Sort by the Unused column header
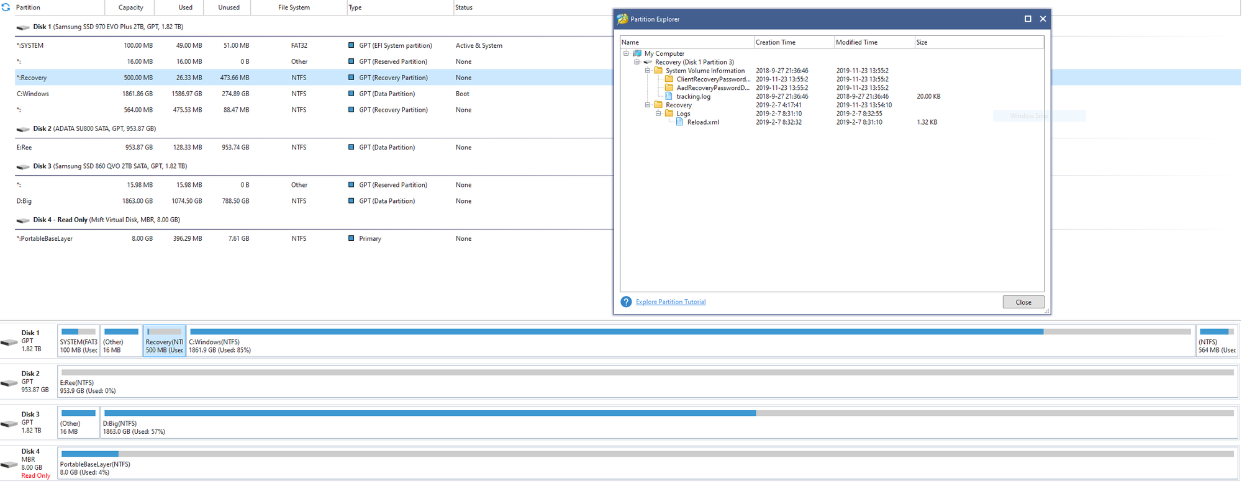 pos(229,7)
